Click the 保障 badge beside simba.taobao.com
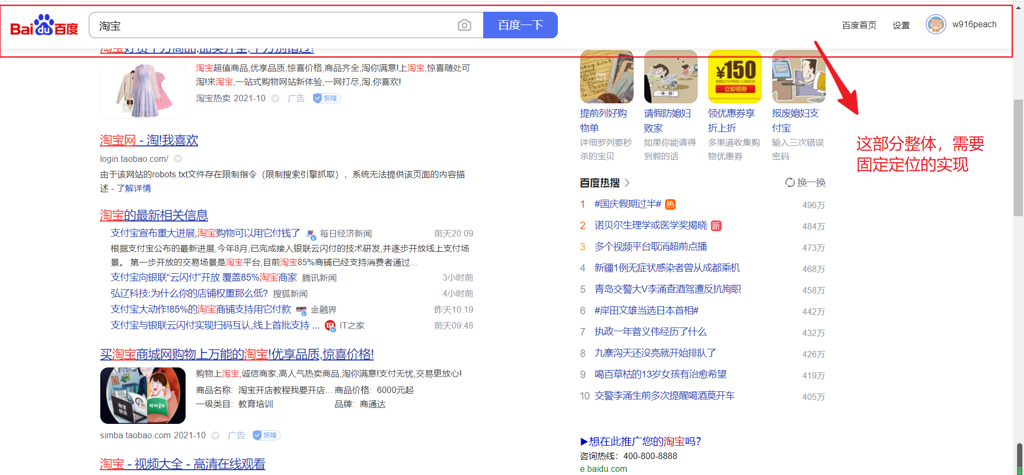Viewport: 1024px width, 475px height. 266,436
